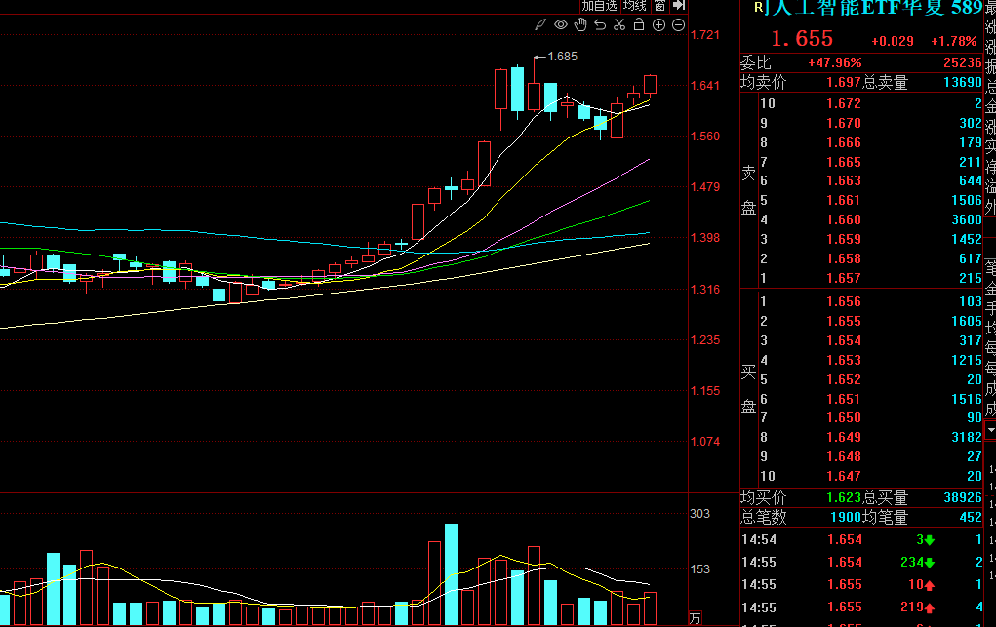Open the 窗 window menu
The width and height of the screenshot is (996, 627).
[660, 6]
